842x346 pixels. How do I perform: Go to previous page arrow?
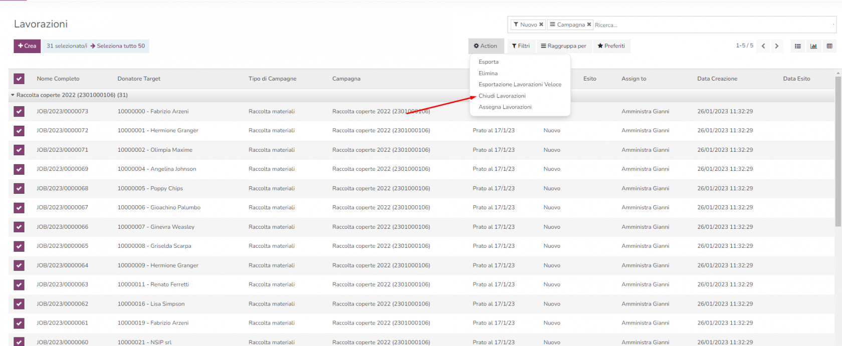763,46
